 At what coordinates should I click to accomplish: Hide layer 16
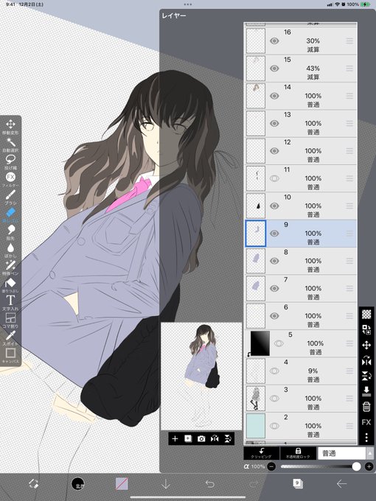pos(274,41)
